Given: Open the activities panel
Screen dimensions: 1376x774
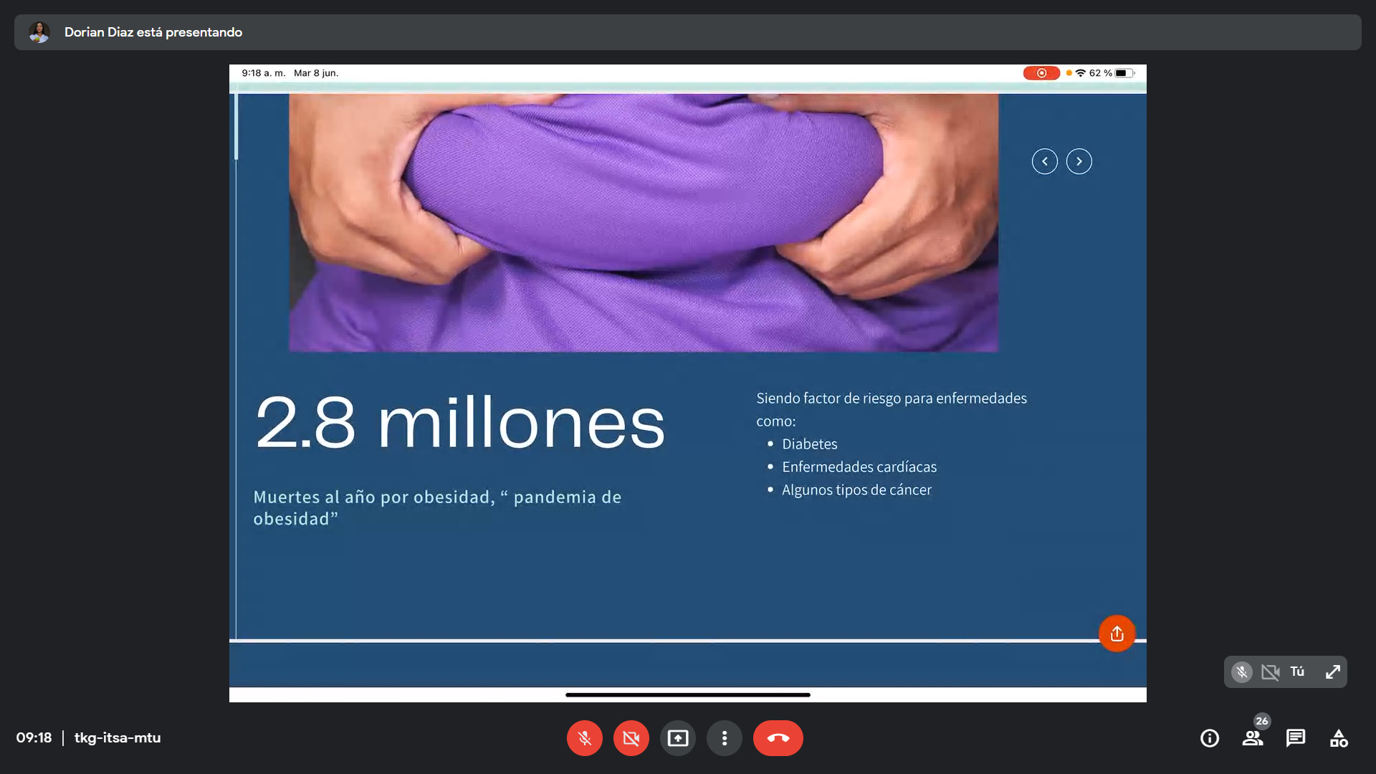Looking at the screenshot, I should coord(1338,738).
